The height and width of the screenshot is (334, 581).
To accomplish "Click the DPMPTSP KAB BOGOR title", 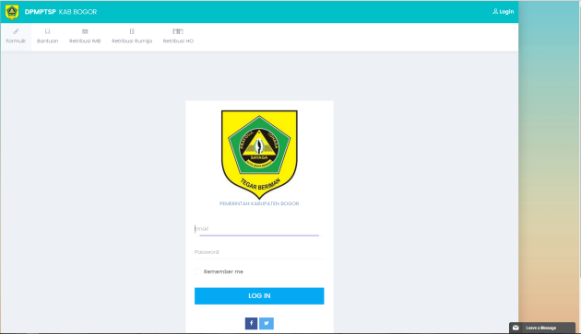I will [61, 12].
